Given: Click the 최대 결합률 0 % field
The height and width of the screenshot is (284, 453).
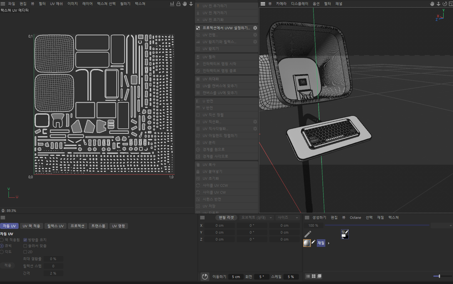Looking at the screenshot, I should click(53, 259).
